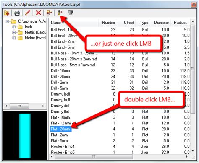This screenshot has height=163, width=199.
Task: Click the tool list scrollbar down arrow
Action: (193, 151)
